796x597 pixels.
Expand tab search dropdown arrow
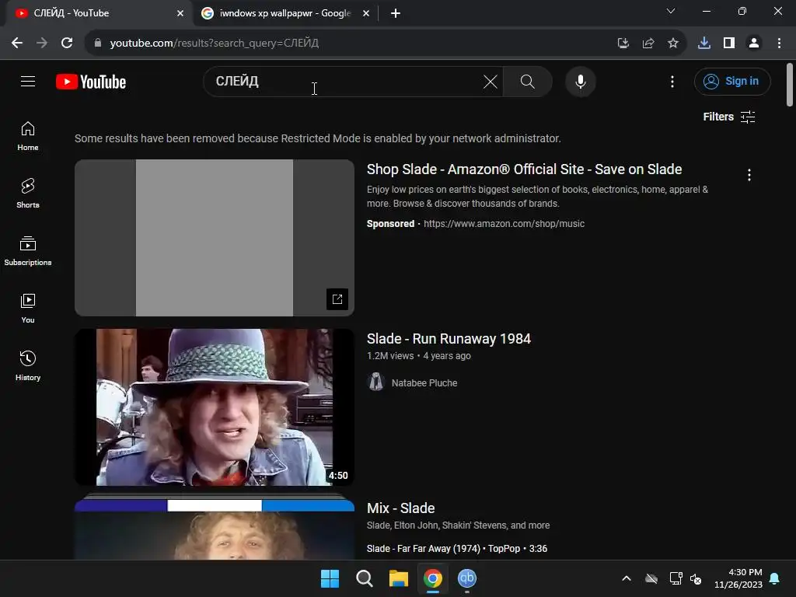[671, 11]
